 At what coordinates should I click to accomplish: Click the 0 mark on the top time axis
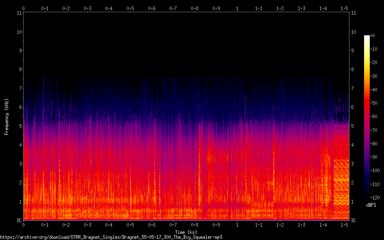click(23, 8)
